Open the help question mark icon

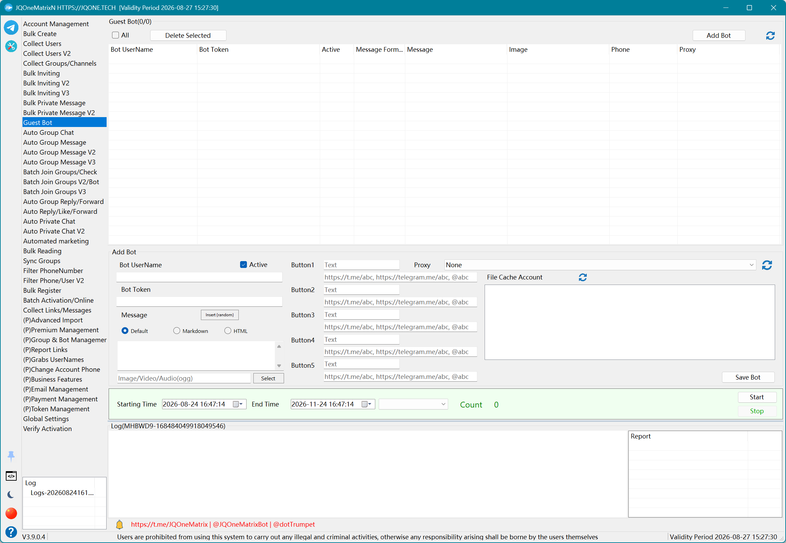[x=11, y=532]
